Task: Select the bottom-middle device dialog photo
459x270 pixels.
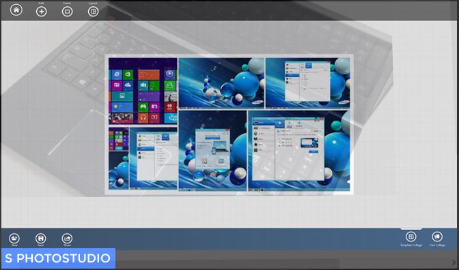Action: [x=212, y=151]
